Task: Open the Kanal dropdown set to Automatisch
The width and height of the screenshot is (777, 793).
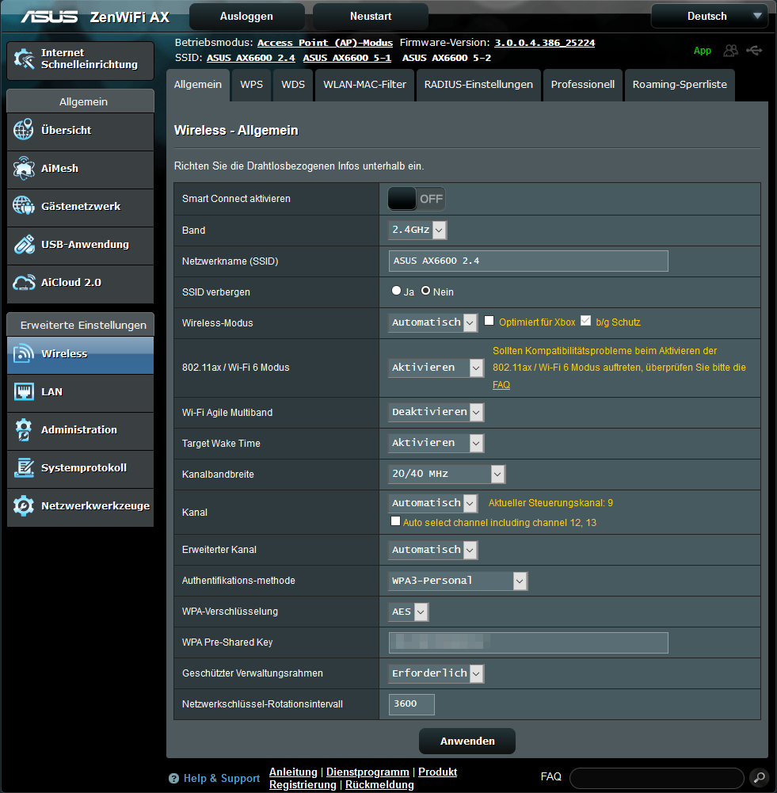Action: [433, 503]
